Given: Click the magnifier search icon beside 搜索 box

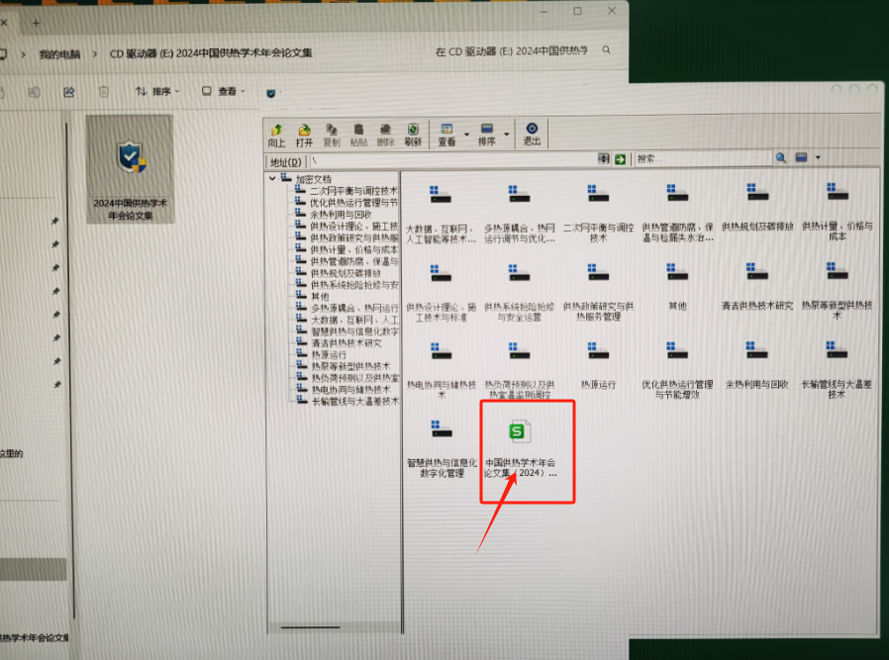Looking at the screenshot, I should tap(781, 158).
